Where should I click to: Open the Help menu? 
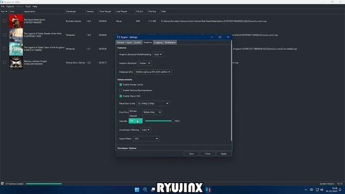(x=34, y=6)
